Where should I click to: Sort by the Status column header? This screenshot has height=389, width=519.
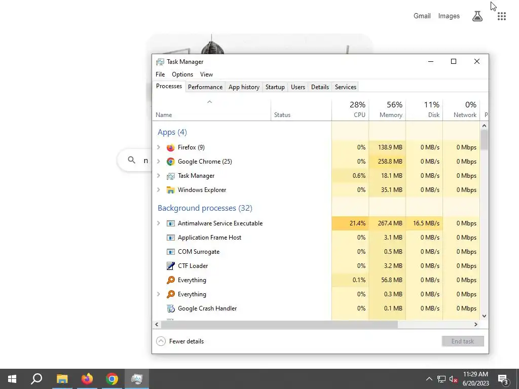tap(301, 109)
